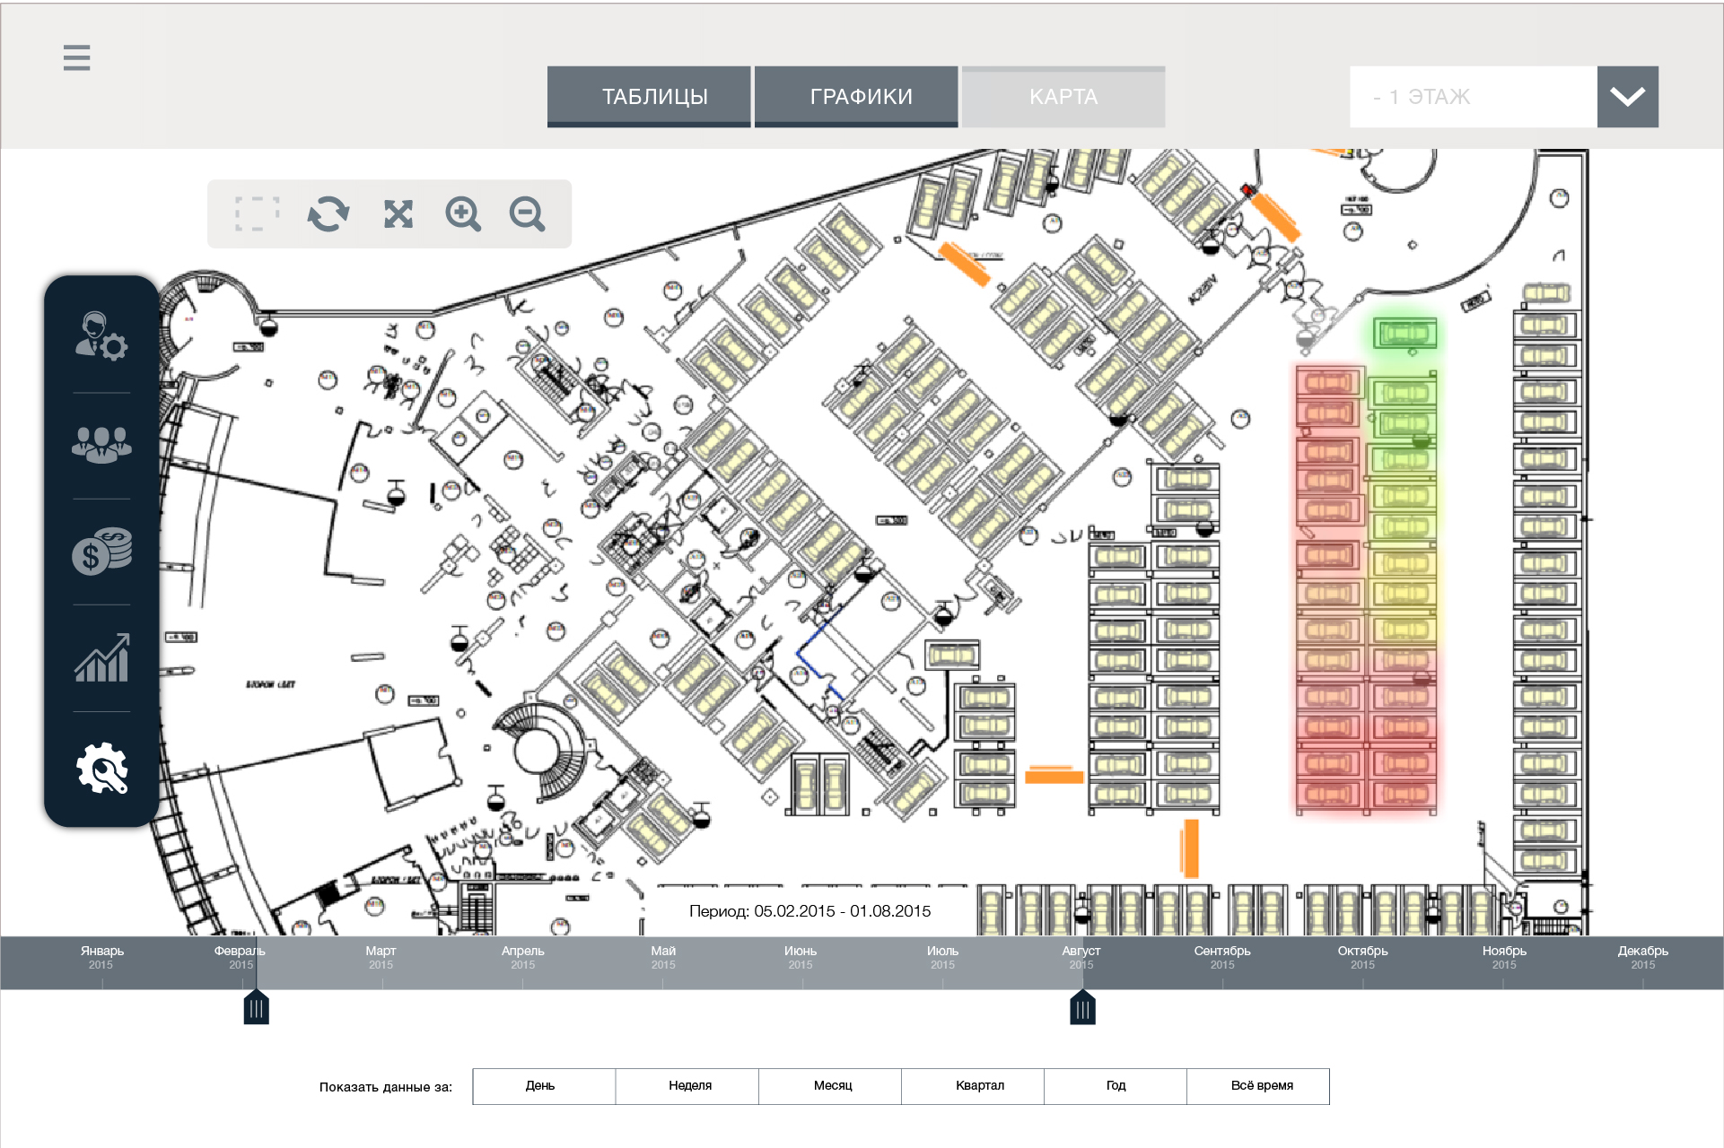Select the rectangular selection tool
This screenshot has height=1148, width=1724.
point(257,214)
